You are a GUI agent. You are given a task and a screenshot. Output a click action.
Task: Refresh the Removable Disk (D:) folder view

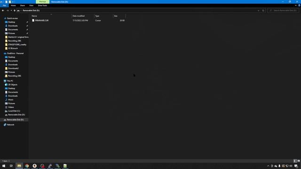263,10
